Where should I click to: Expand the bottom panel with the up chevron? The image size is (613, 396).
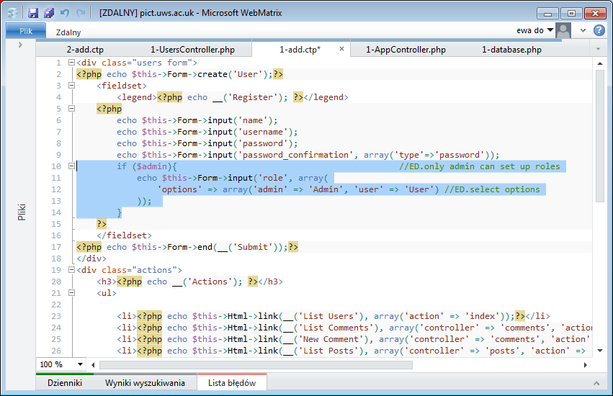596,383
